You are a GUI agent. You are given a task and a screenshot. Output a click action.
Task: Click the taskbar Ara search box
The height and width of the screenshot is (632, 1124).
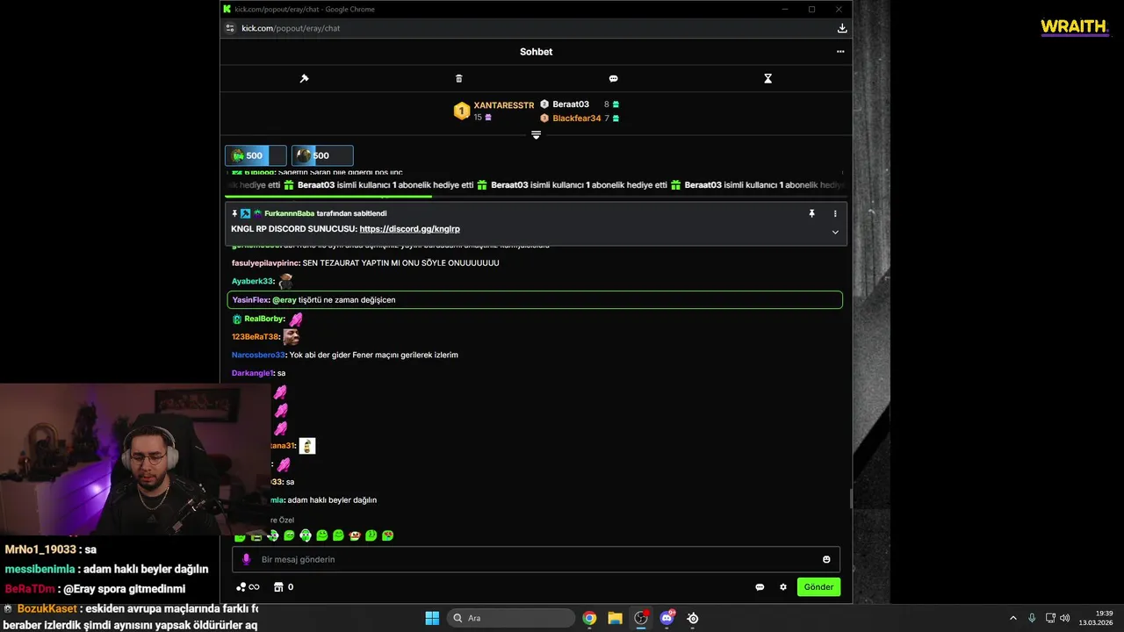coord(510,618)
